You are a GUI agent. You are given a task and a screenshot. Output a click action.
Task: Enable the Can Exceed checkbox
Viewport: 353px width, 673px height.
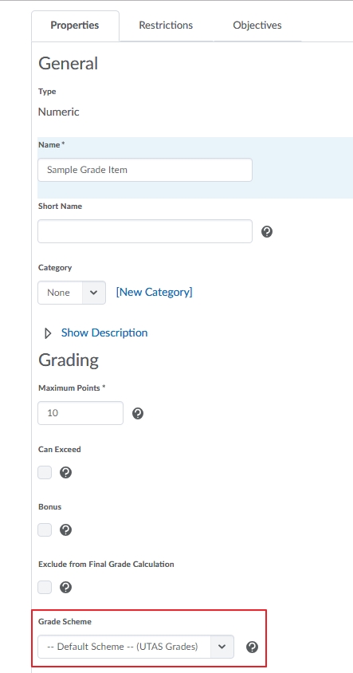pyautogui.click(x=45, y=473)
